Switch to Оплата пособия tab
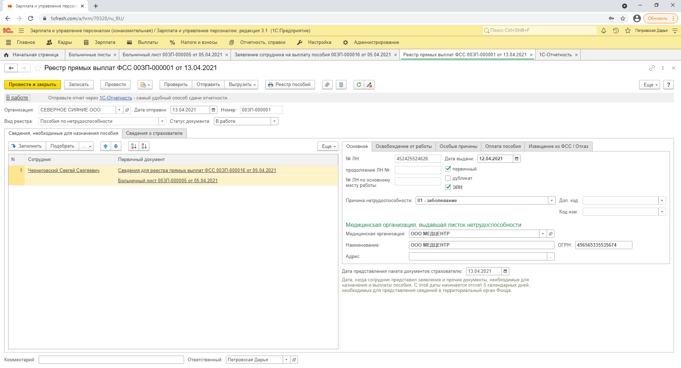 pos(503,146)
